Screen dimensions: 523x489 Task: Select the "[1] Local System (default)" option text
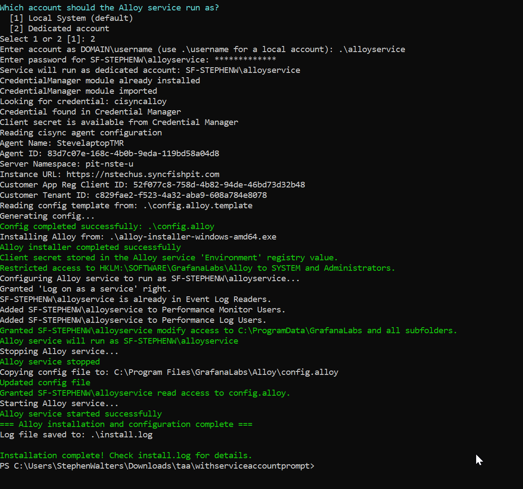(71, 18)
